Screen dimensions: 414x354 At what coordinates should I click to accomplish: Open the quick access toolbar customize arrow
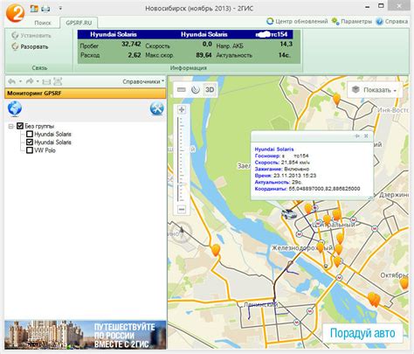pos(60,9)
